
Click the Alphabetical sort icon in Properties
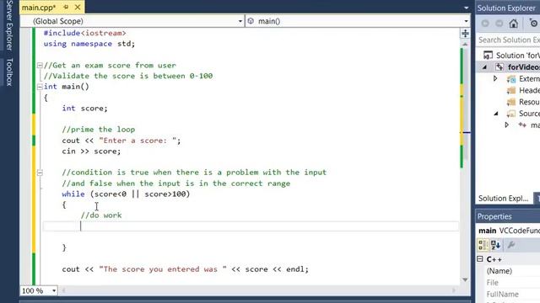496,245
